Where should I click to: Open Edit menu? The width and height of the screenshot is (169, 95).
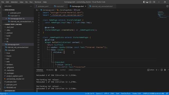[7, 2]
